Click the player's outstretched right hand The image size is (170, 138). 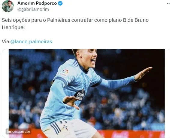[143, 73]
